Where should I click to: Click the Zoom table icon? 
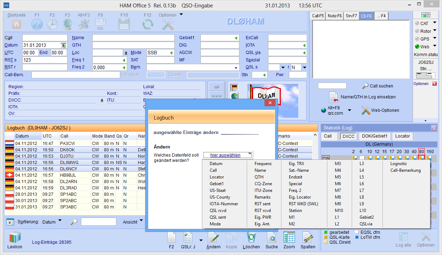point(289,237)
